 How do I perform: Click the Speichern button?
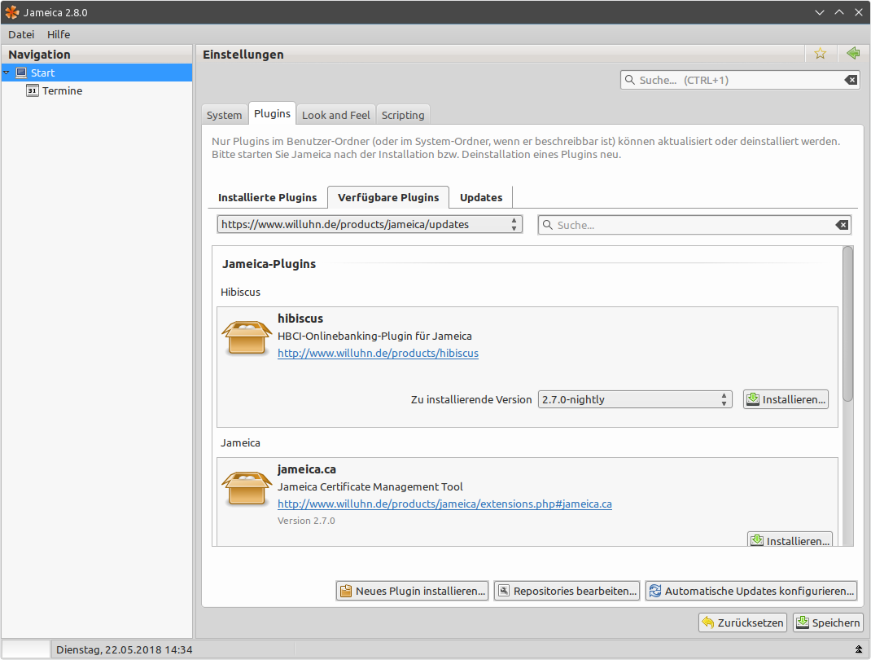click(828, 623)
